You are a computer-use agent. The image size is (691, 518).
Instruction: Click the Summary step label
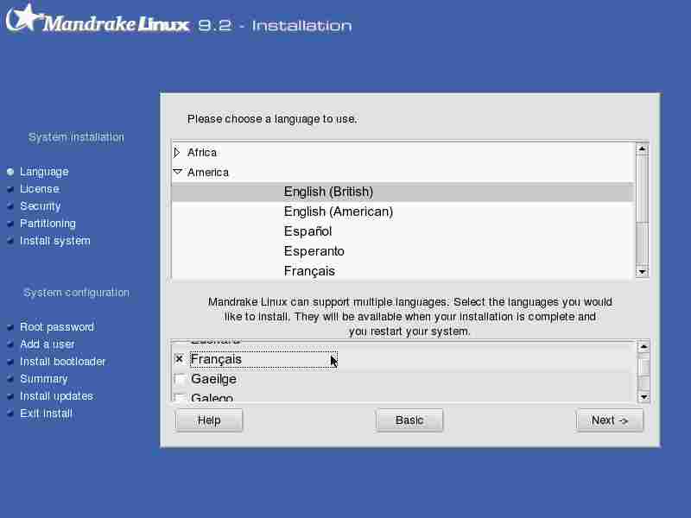(x=44, y=379)
